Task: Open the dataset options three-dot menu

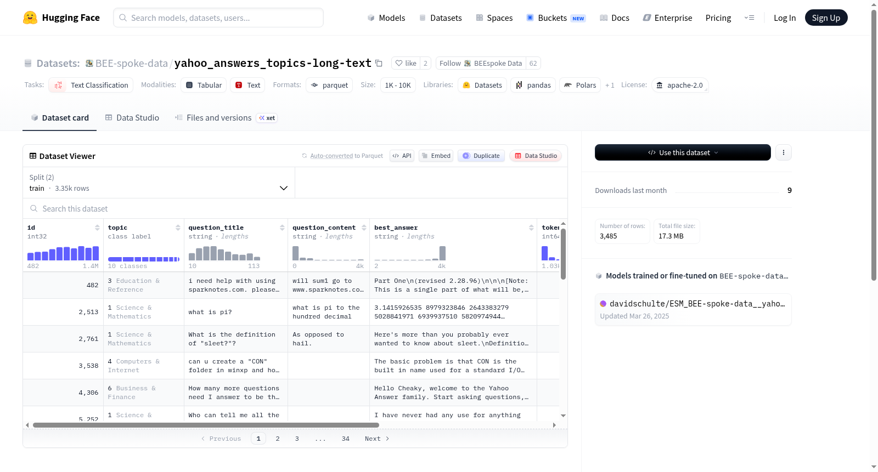Action: (x=784, y=152)
